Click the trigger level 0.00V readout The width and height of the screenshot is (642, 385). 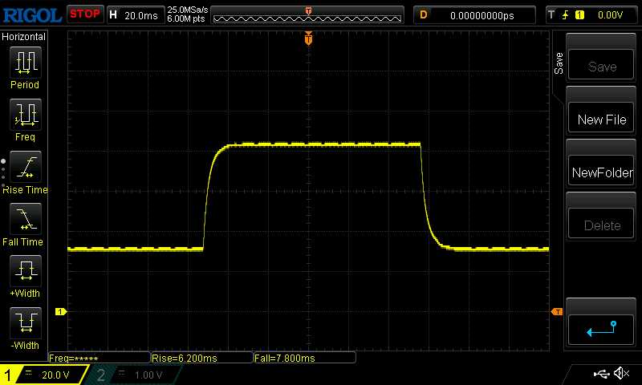pos(610,15)
